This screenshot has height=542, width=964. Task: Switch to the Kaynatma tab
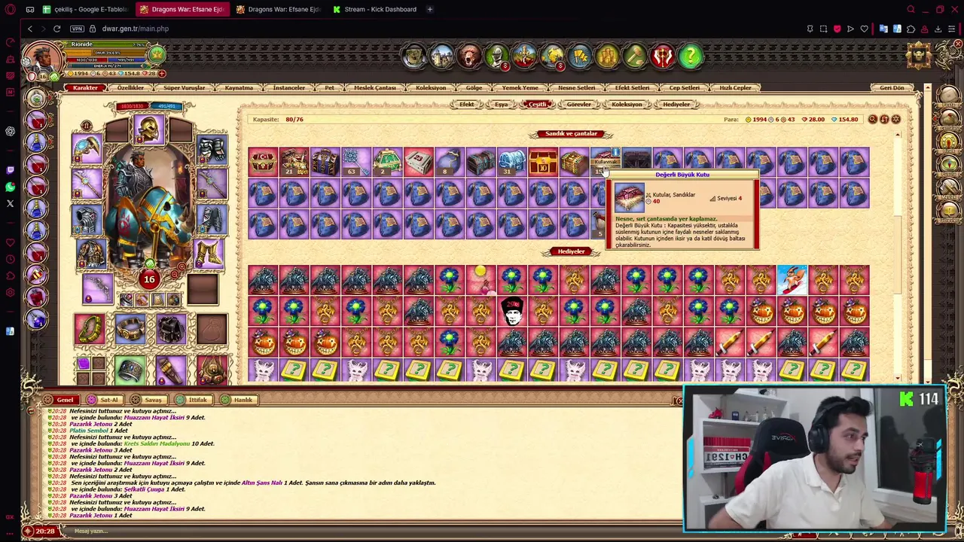click(x=239, y=87)
